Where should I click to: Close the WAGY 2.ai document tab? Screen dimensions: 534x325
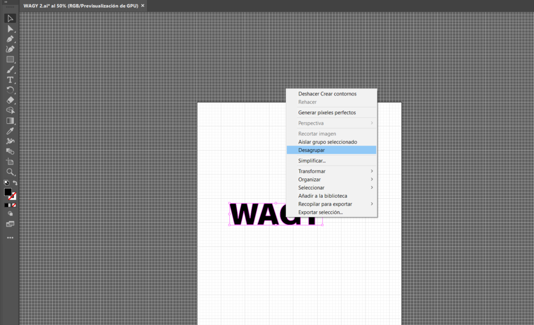143,5
